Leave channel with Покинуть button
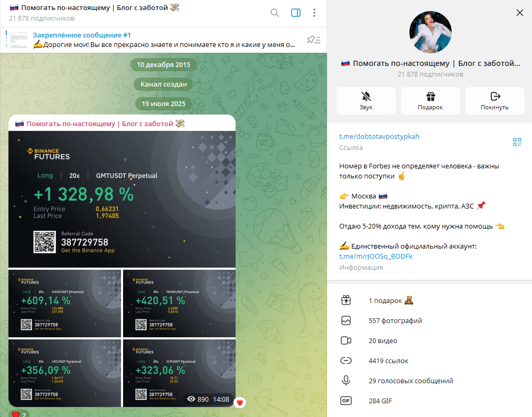The height and width of the screenshot is (417, 532). (x=494, y=101)
